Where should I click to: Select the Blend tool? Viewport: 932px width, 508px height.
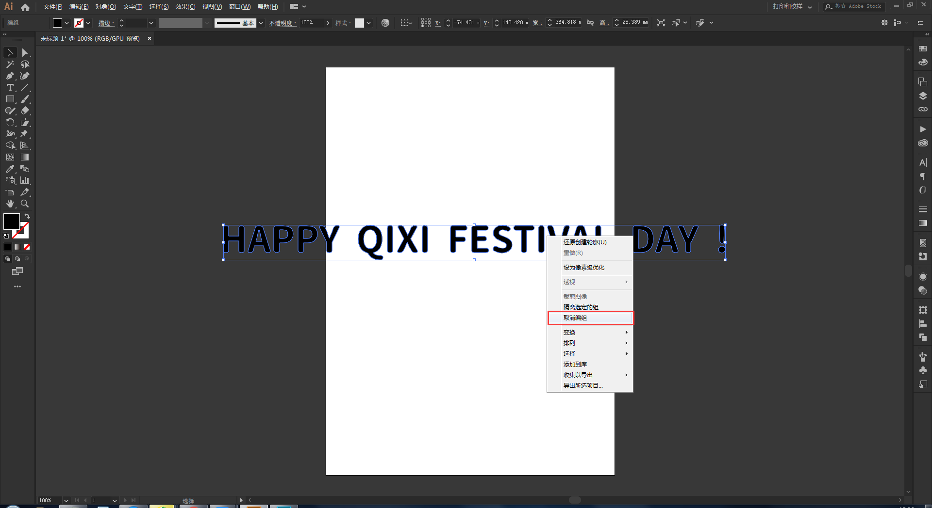[x=25, y=169]
